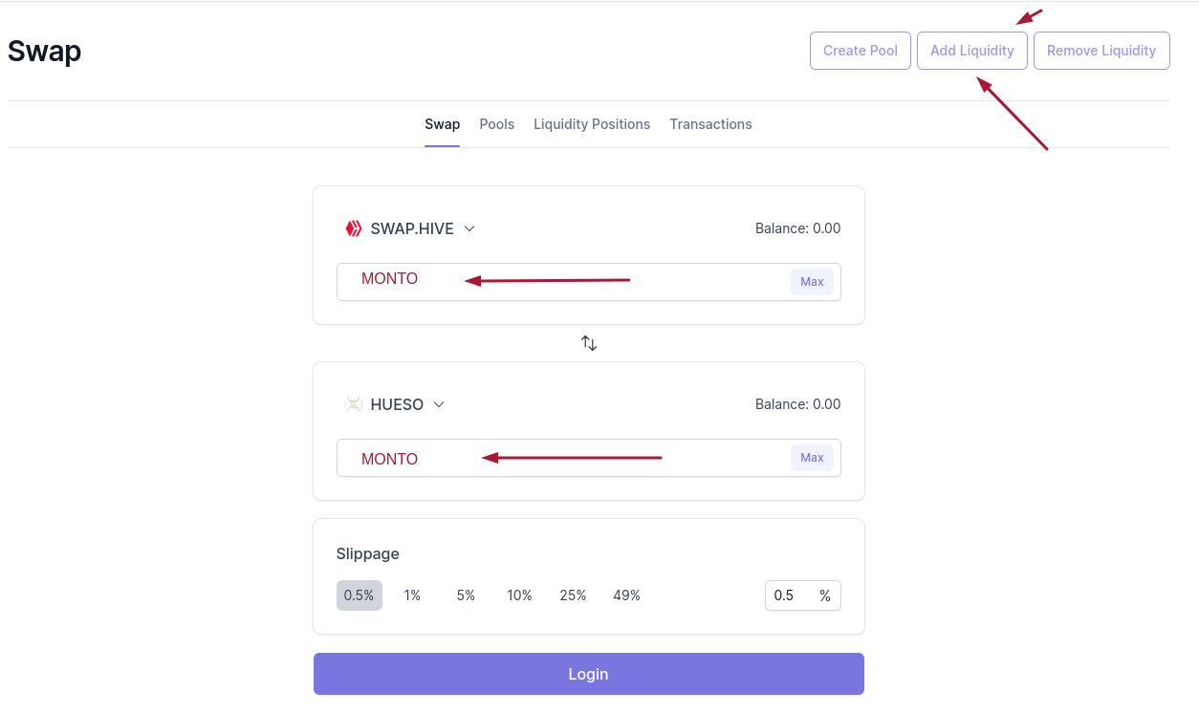Select 10% slippage option

(519, 595)
